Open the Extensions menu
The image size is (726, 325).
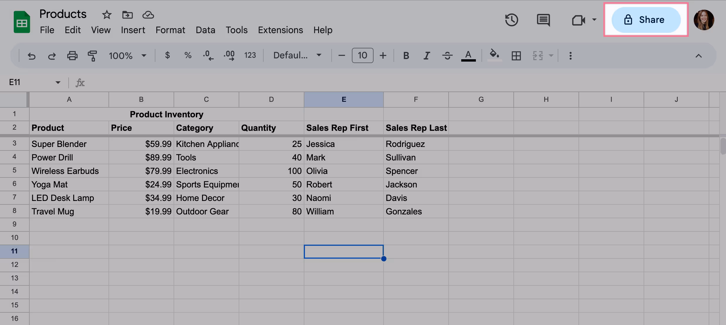click(280, 30)
